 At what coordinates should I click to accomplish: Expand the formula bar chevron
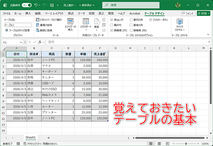[x=209, y=42]
